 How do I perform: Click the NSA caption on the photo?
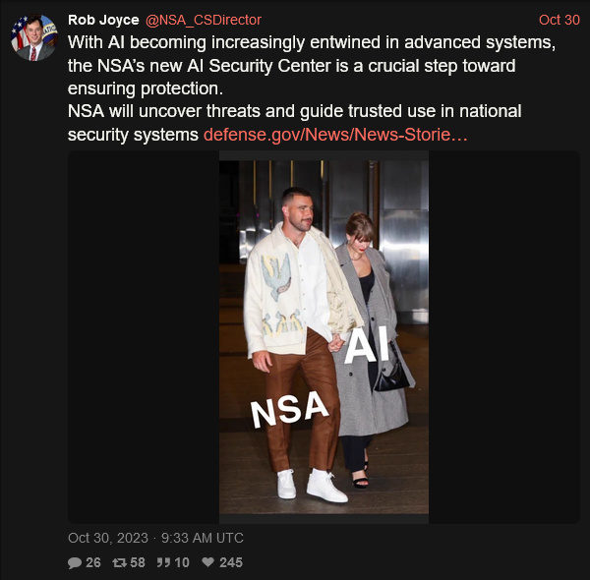coord(289,409)
